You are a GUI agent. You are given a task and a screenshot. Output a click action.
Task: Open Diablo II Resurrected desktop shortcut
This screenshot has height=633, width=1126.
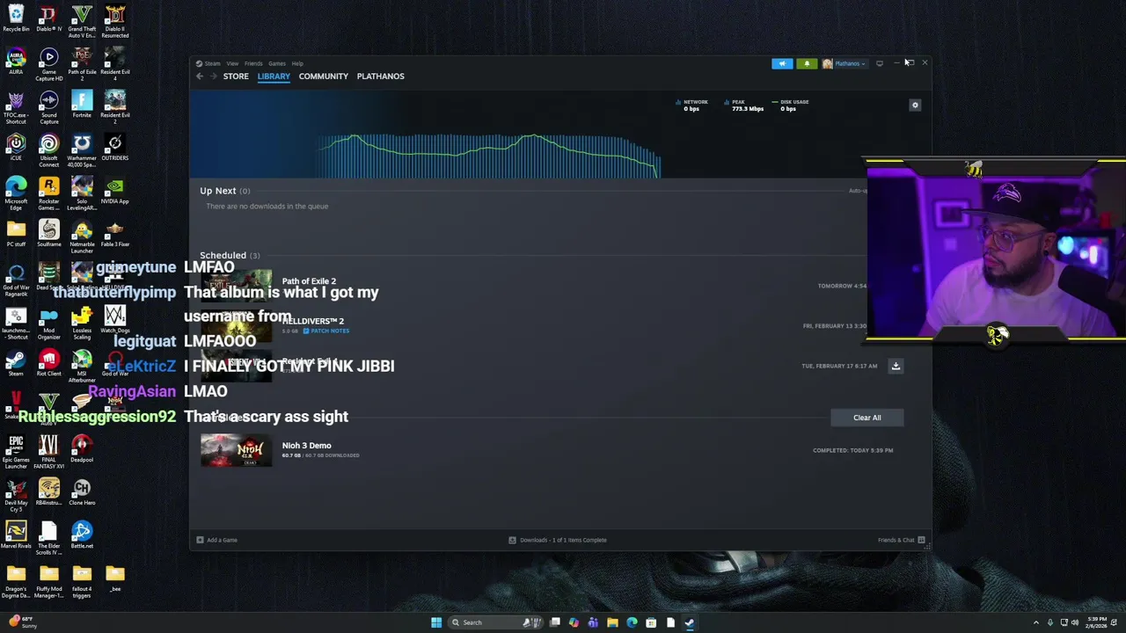114,22
